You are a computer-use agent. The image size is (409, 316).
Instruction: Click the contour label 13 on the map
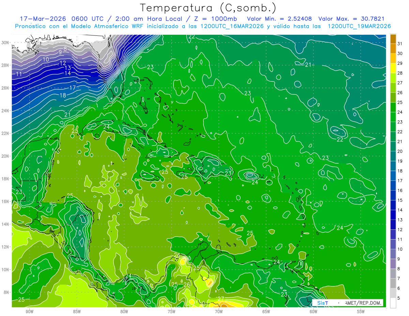tap(68, 68)
